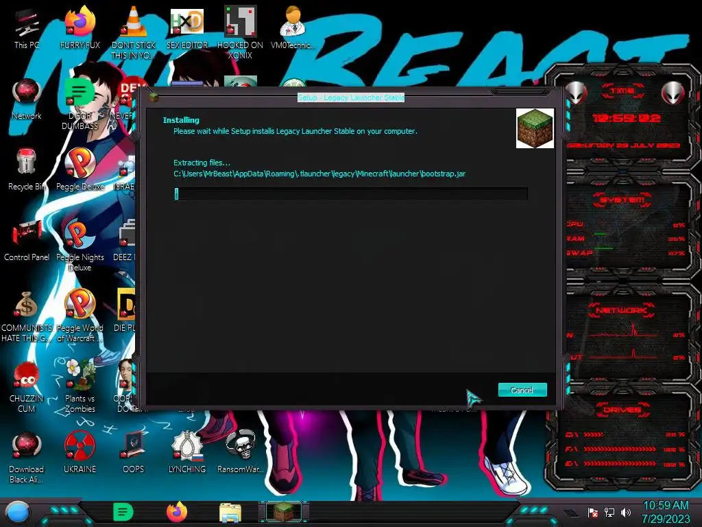Viewport: 702px width, 527px height.
Task: Click the installation progress bar
Action: click(x=350, y=194)
